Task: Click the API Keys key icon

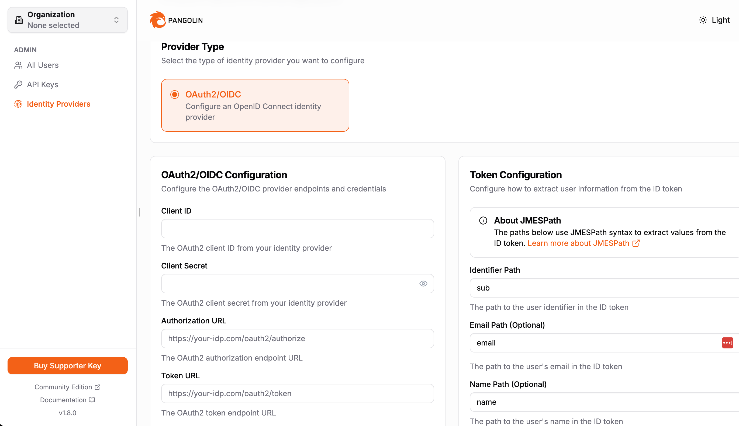Action: pyautogui.click(x=18, y=85)
